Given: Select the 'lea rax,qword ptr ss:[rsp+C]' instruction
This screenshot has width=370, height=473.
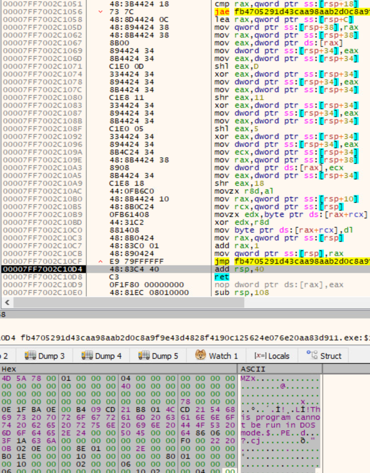Looking at the screenshot, I should coord(284,20).
